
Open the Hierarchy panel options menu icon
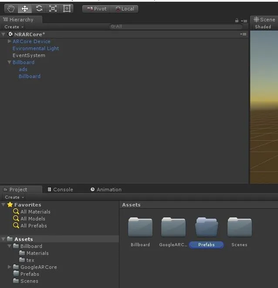tap(244, 21)
